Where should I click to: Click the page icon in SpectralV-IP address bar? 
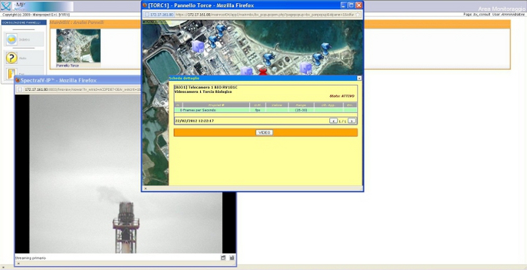coord(20,90)
